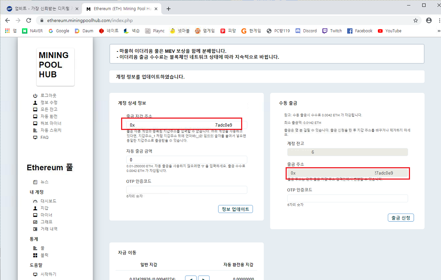This screenshot has height=280, width=441.
Task: Open the Facebook bookmark
Action: tap(360, 31)
